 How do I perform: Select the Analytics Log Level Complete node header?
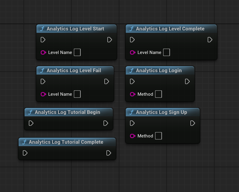click(x=170, y=29)
